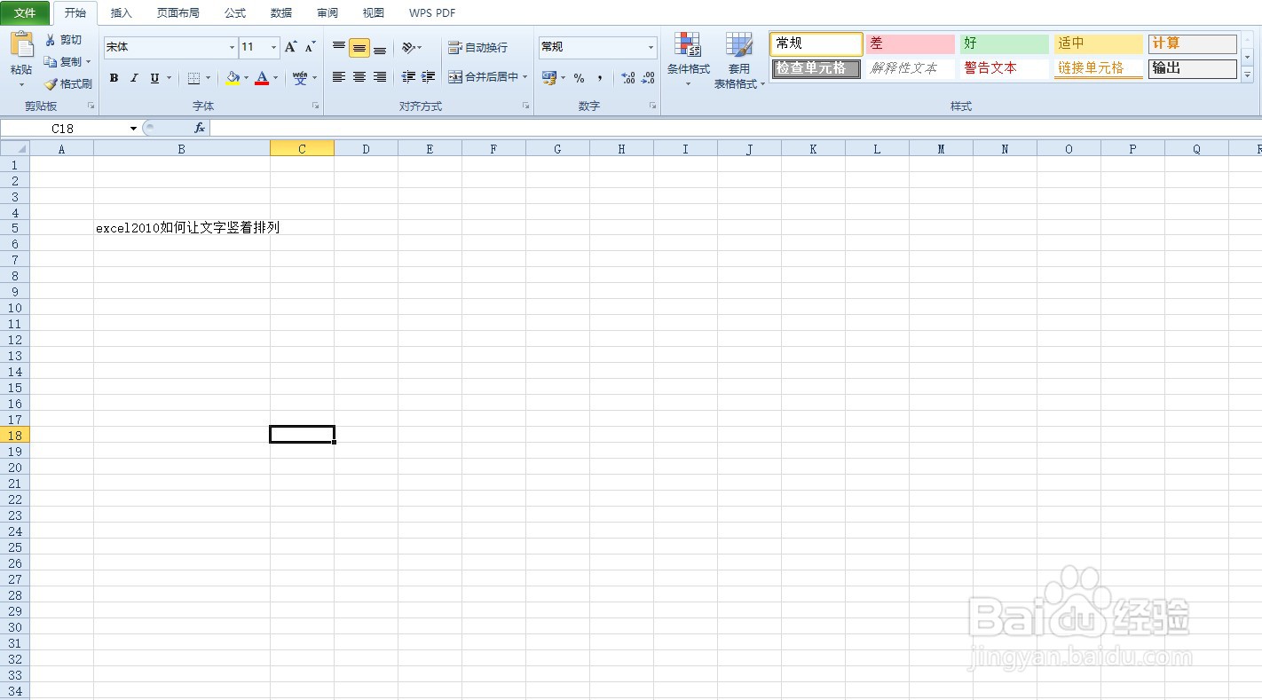The width and height of the screenshot is (1262, 700).
Task: Open the font name dropdown
Action: point(230,47)
